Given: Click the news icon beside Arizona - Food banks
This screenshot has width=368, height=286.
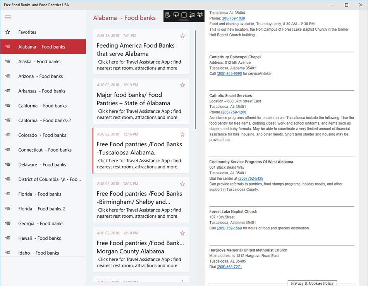Looking at the screenshot, I should click(x=8, y=76).
